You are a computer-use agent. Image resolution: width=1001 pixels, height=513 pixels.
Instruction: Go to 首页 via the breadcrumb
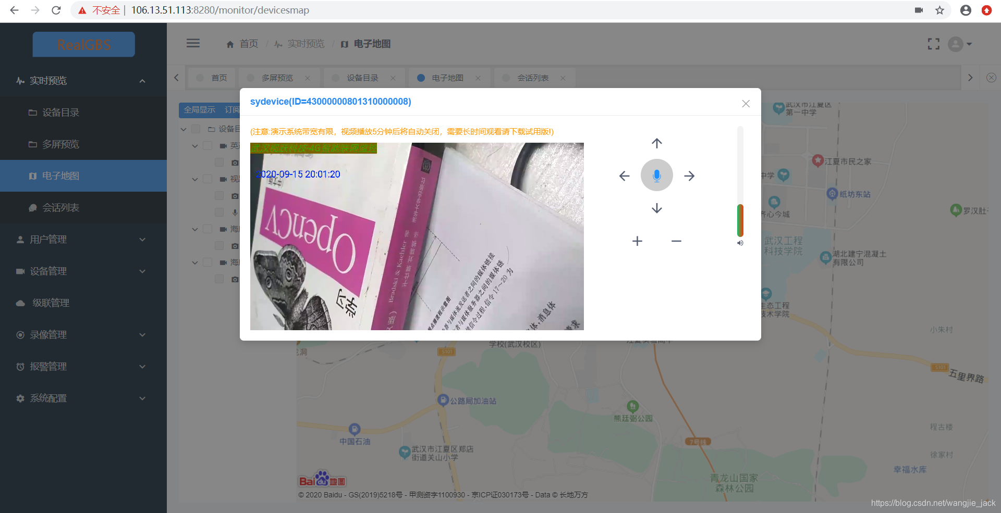pyautogui.click(x=242, y=44)
